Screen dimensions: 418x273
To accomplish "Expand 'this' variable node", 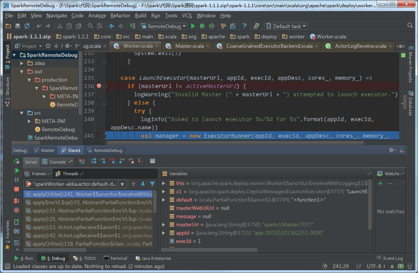I will tap(164, 183).
